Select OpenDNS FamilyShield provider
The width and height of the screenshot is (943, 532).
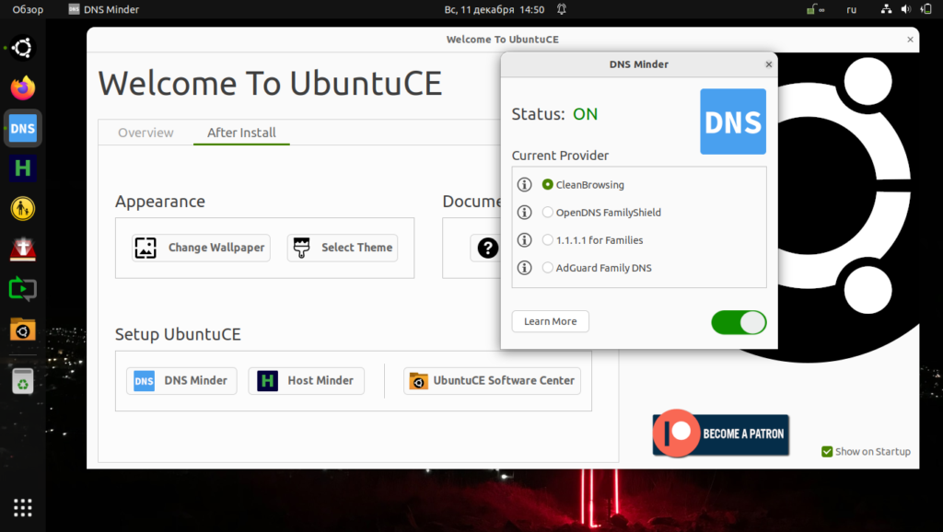(x=546, y=212)
